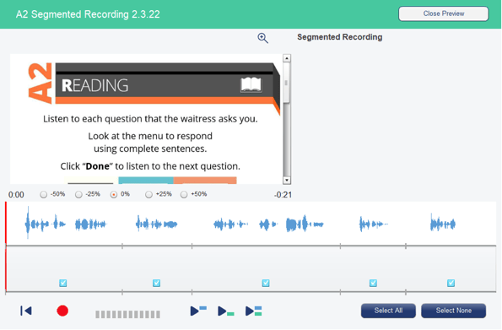Click the scroll up arrow of the reading pane
Screen dimensions: 502x330
287,58
